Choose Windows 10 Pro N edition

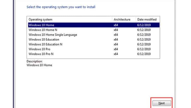tap(94, 54)
